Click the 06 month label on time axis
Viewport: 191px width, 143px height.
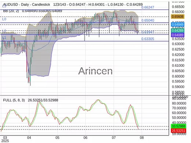click(85, 138)
